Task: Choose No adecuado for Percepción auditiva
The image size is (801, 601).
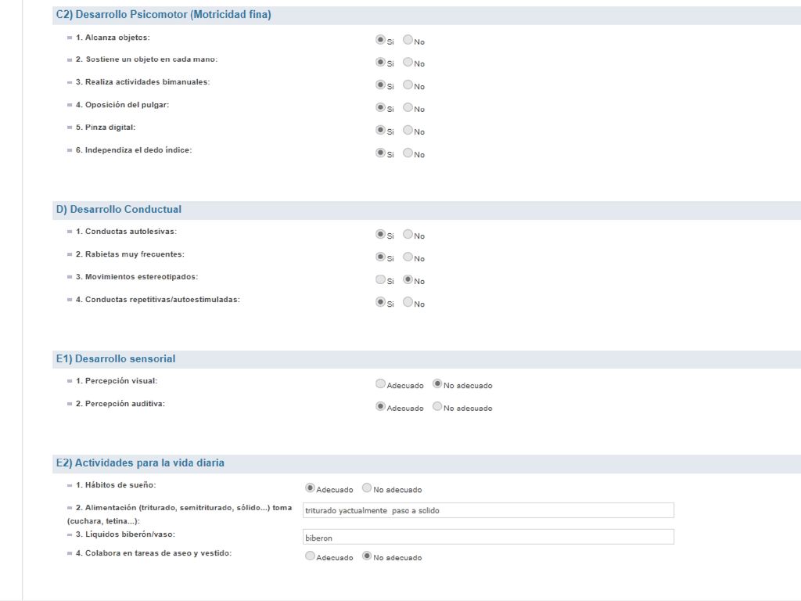Action: [437, 406]
